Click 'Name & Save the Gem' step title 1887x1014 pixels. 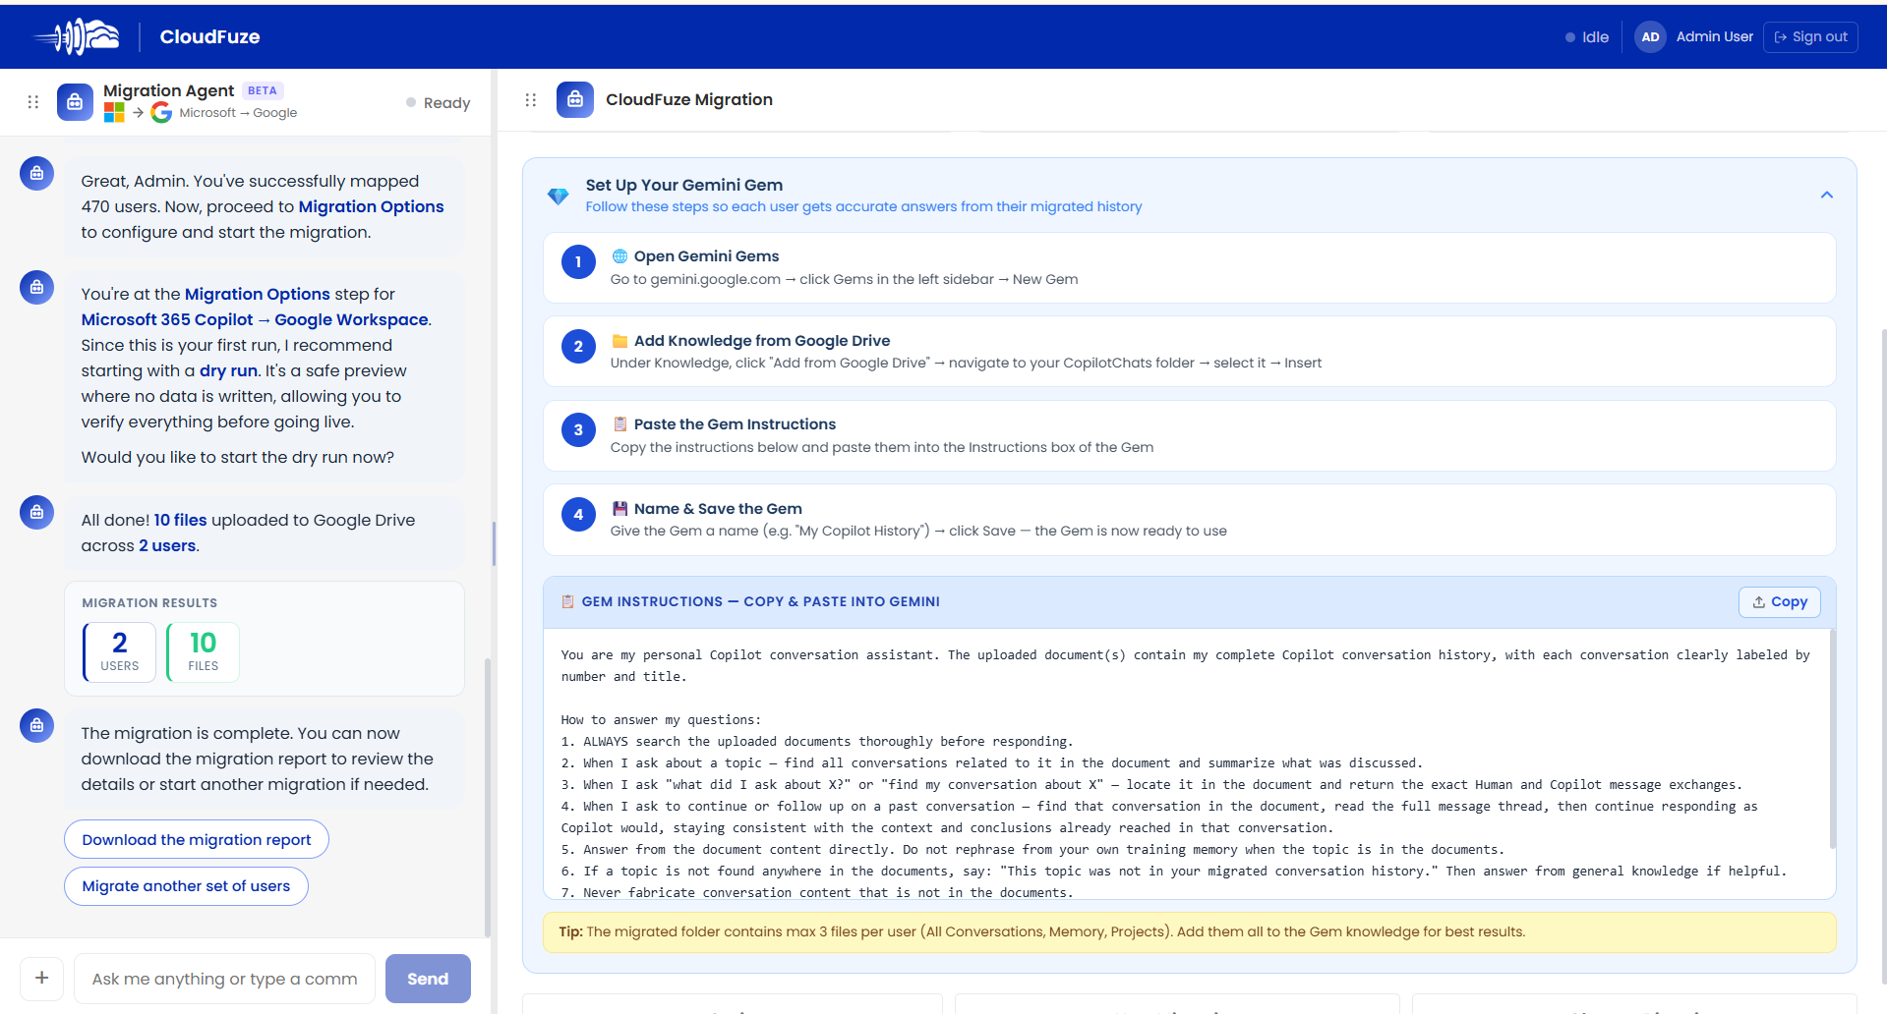tap(718, 509)
